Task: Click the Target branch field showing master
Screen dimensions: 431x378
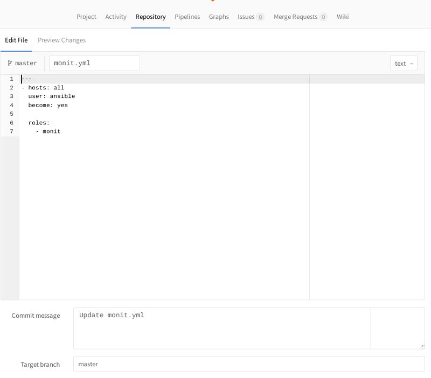Action: point(215,364)
